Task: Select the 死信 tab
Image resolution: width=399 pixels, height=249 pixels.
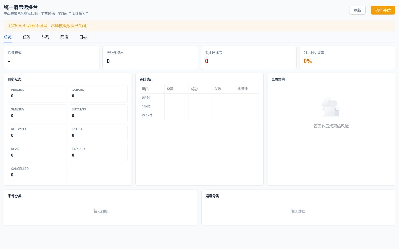Action: tap(64, 37)
